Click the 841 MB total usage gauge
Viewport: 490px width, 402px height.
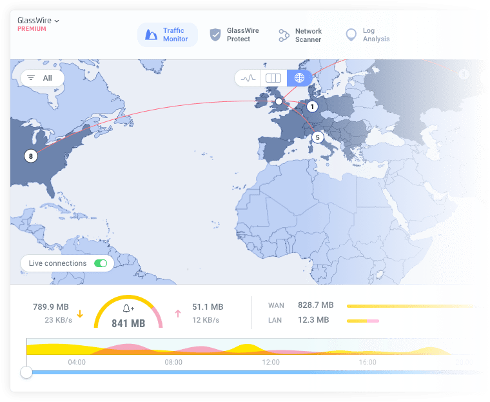[128, 313]
